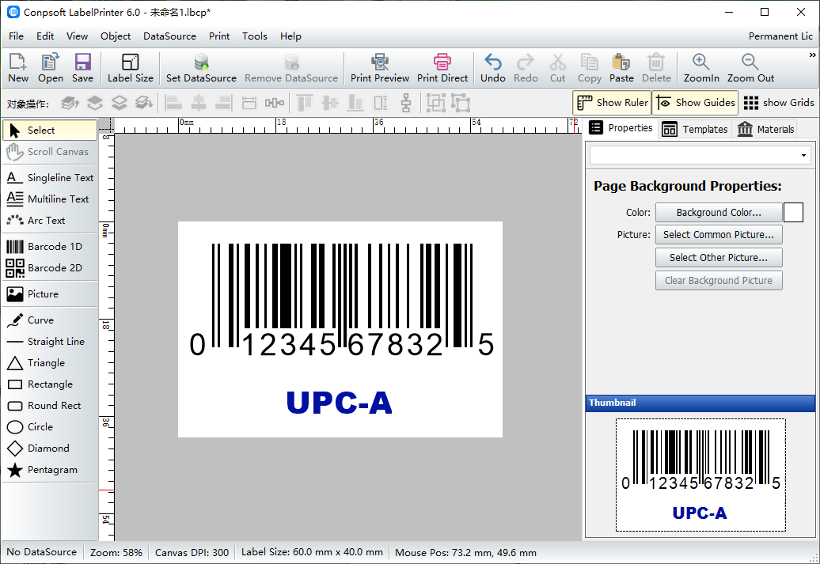
Task: Zoom out of the canvas
Action: [750, 68]
